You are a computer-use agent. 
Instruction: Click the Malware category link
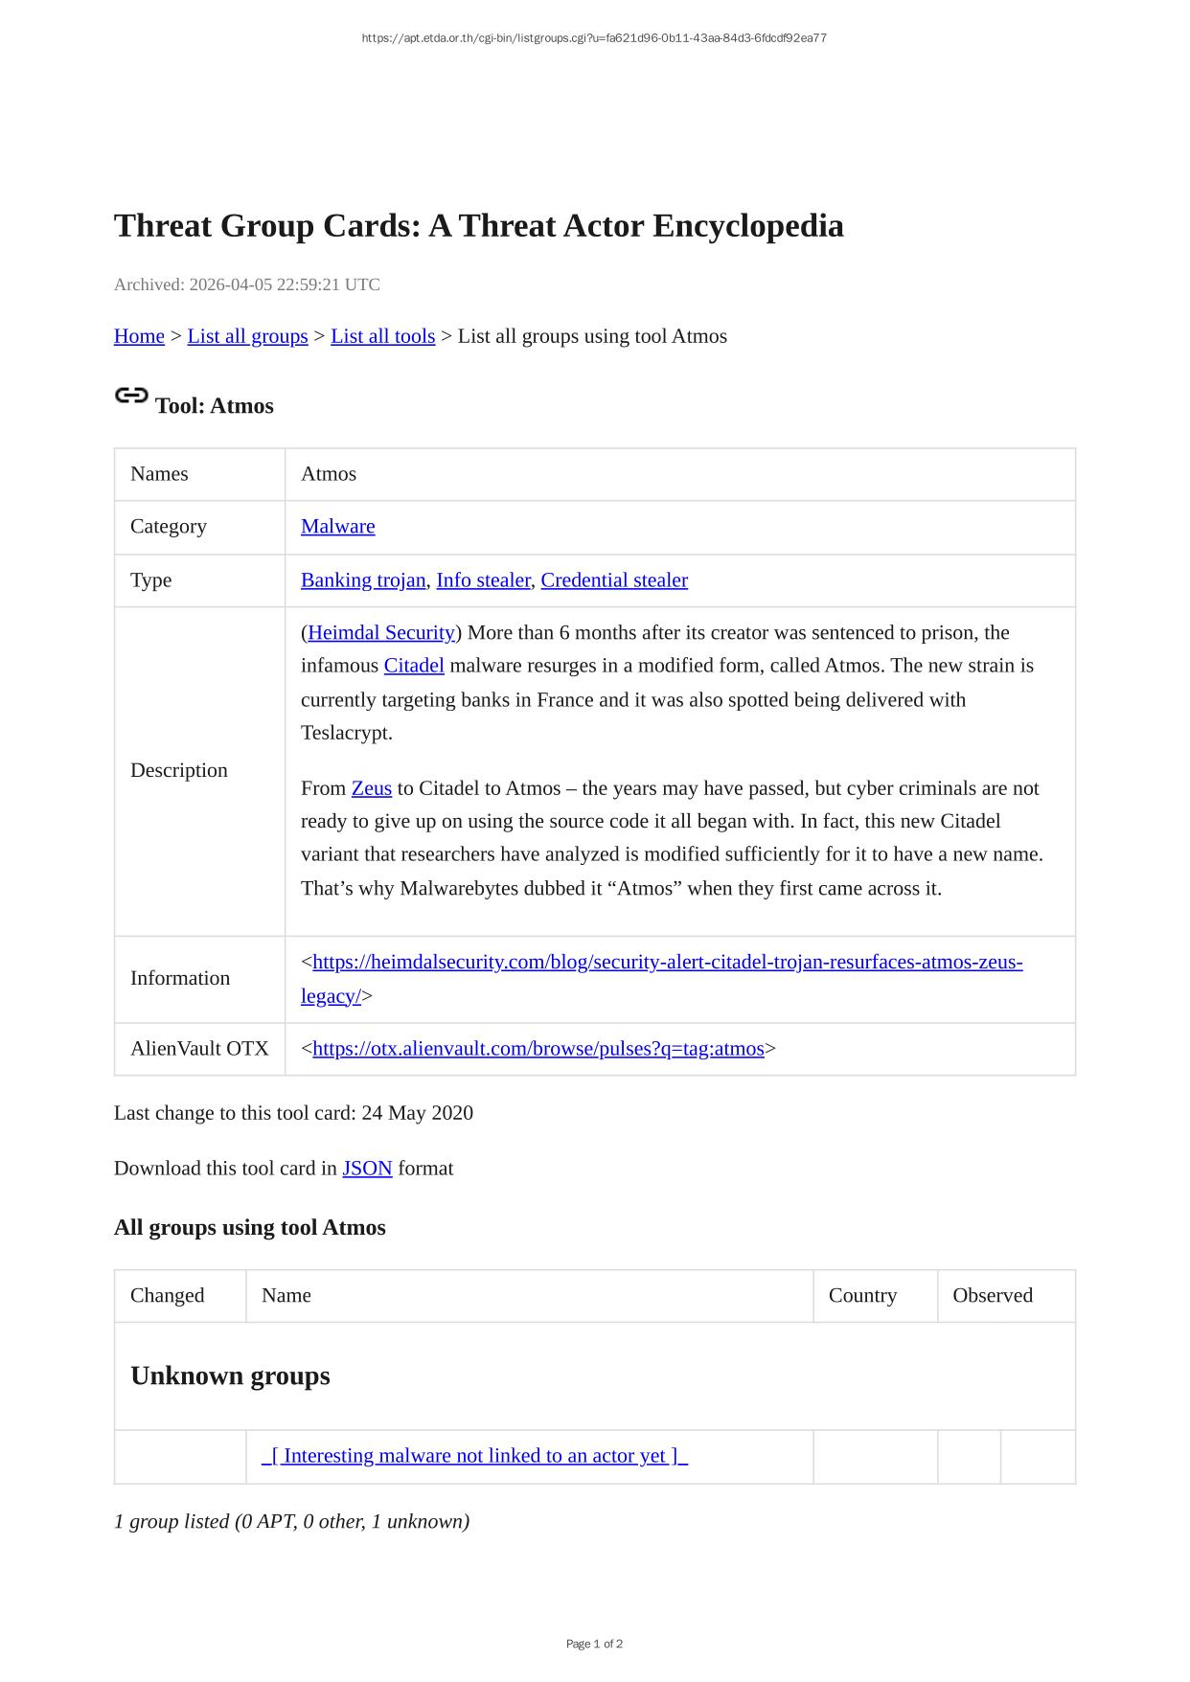(x=337, y=527)
